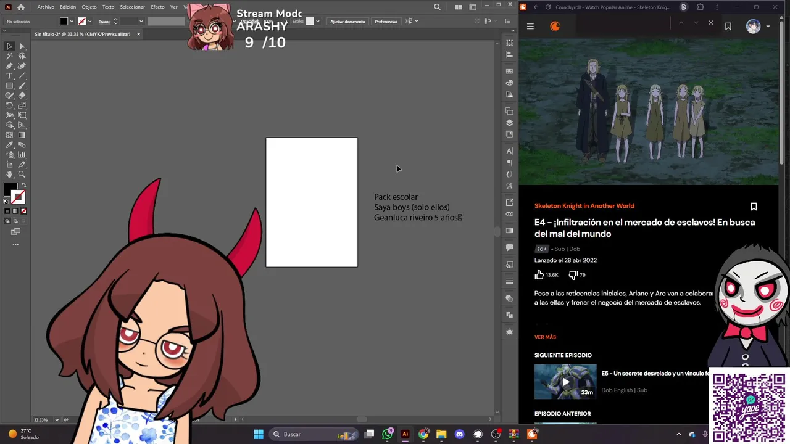The image size is (790, 444).
Task: Open the Seleccionar menu
Action: (x=132, y=7)
